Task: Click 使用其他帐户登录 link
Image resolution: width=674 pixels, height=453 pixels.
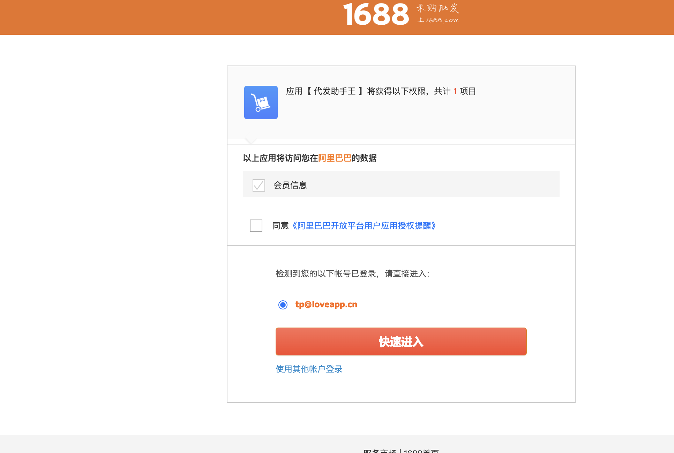Action: pos(309,369)
